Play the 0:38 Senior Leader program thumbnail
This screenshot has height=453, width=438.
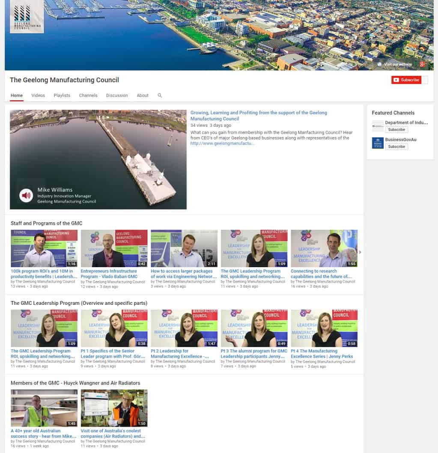[114, 328]
